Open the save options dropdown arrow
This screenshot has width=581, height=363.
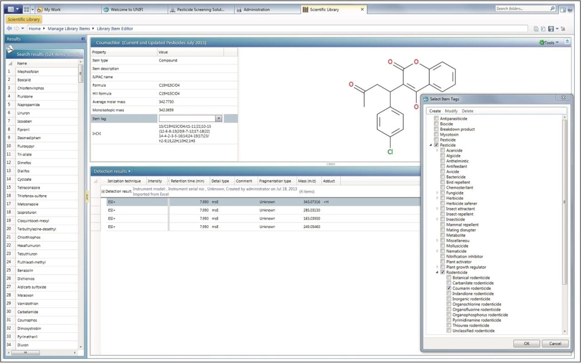(x=556, y=29)
